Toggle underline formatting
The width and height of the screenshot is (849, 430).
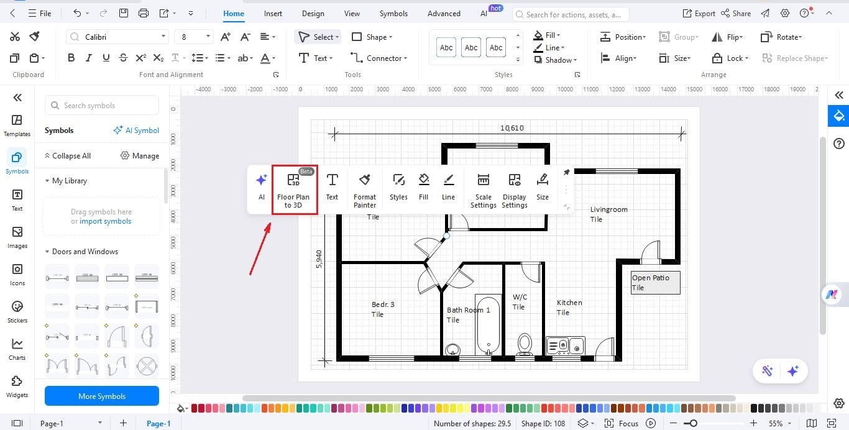coord(106,57)
